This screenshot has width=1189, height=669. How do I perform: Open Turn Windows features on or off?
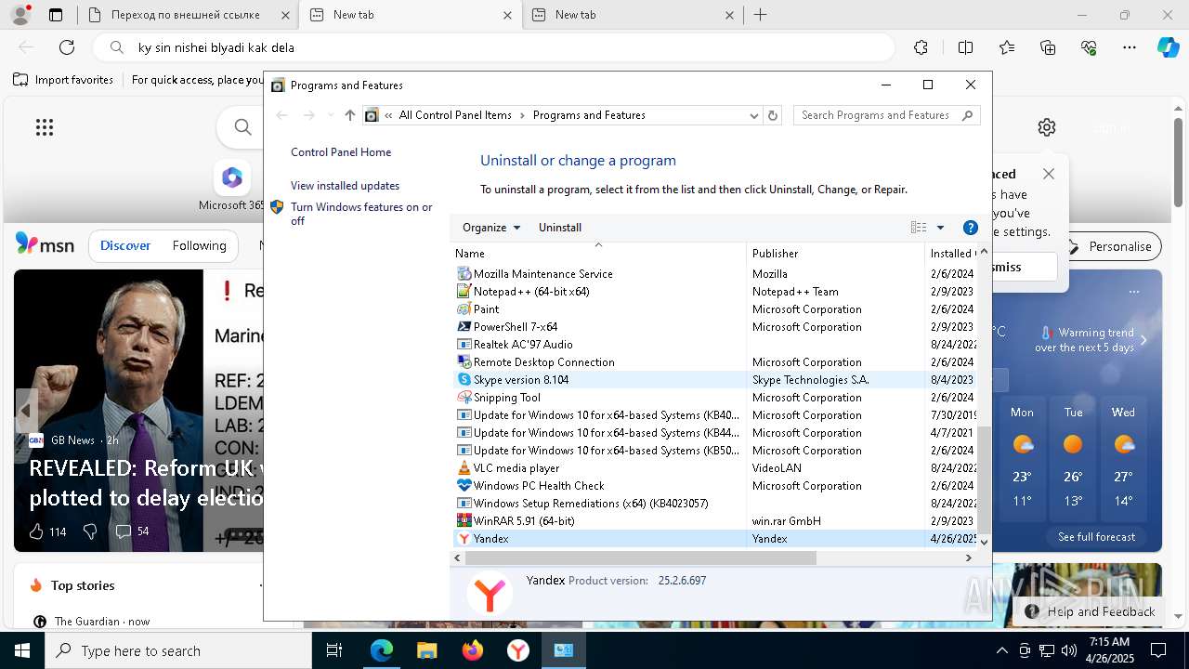361,214
